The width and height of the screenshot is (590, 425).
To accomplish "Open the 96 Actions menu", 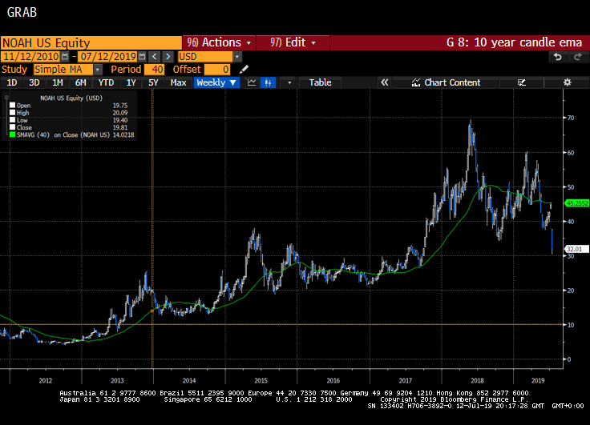I will (x=220, y=42).
